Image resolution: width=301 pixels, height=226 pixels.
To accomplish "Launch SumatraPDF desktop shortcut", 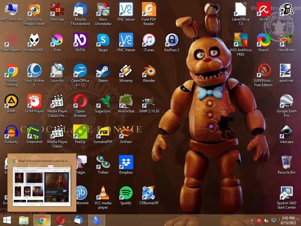I will click(x=103, y=134).
